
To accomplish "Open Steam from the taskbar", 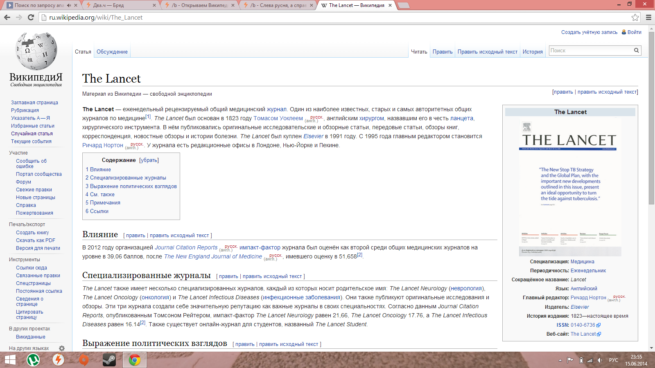I will (x=109, y=360).
